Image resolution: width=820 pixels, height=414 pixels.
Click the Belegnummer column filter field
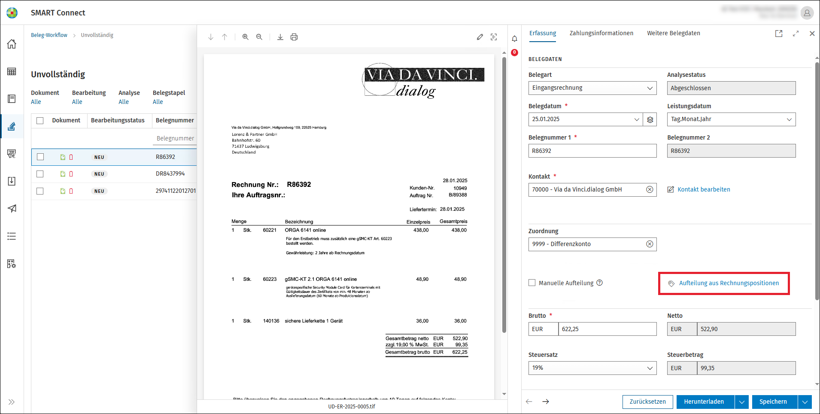(x=175, y=138)
